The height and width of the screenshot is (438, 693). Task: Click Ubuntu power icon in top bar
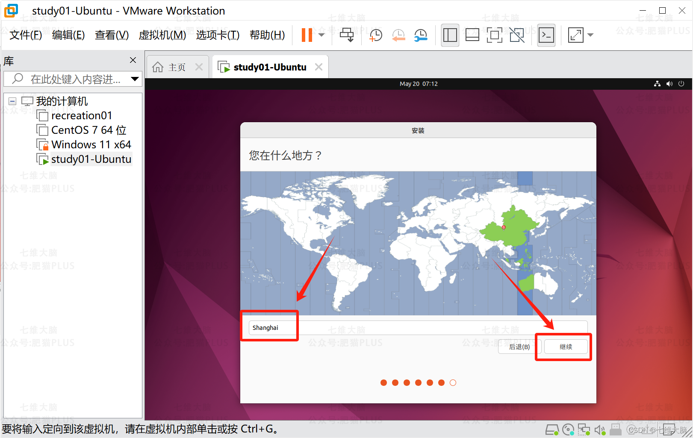pos(681,84)
